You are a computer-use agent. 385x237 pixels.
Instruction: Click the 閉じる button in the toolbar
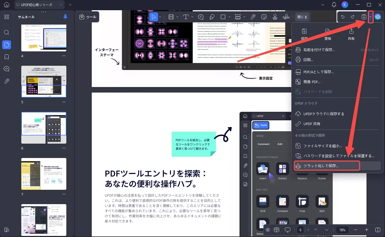tap(302, 17)
